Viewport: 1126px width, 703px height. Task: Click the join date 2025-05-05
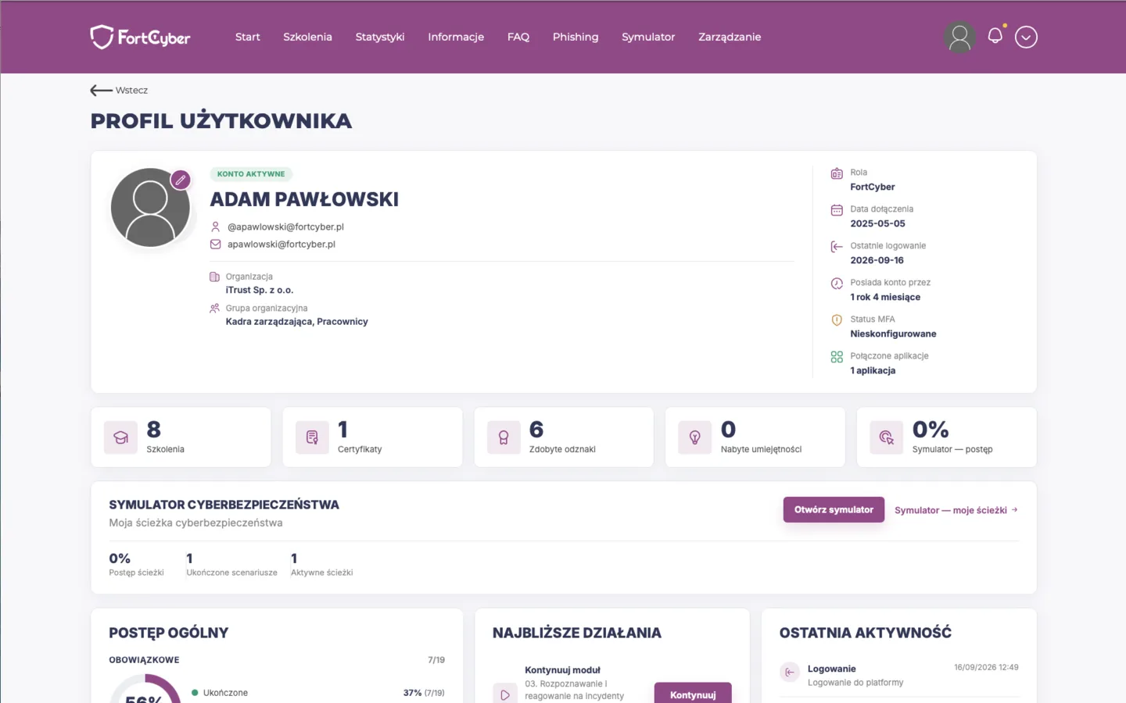877,223
